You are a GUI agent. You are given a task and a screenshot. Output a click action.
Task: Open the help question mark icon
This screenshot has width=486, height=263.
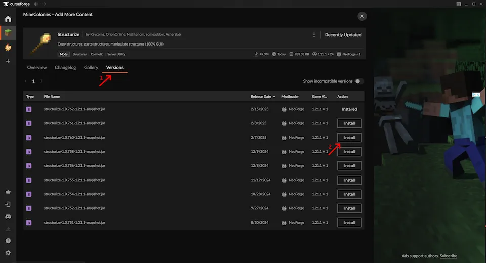(8, 241)
